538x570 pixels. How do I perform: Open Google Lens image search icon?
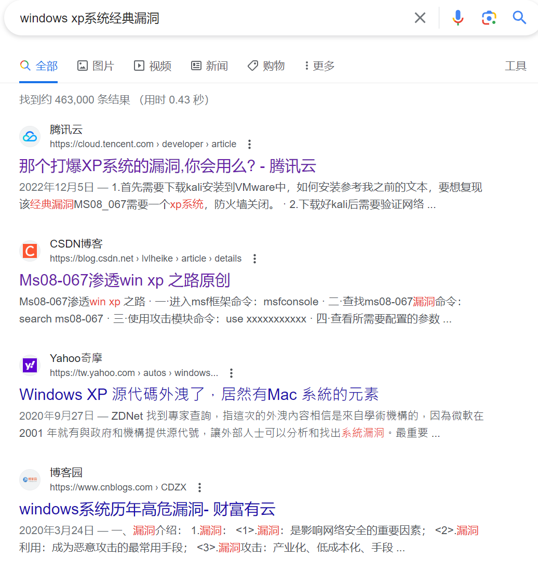[x=489, y=18]
